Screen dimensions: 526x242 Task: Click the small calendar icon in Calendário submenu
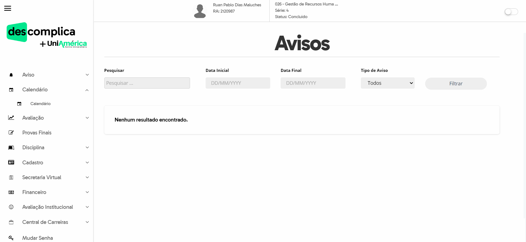[19, 104]
